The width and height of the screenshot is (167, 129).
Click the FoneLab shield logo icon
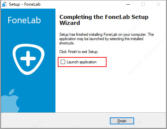29,59
